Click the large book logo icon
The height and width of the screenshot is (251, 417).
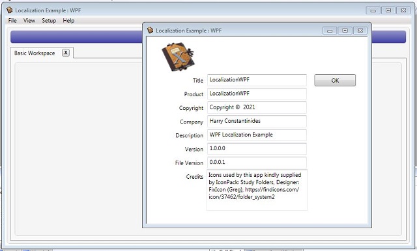tap(178, 57)
